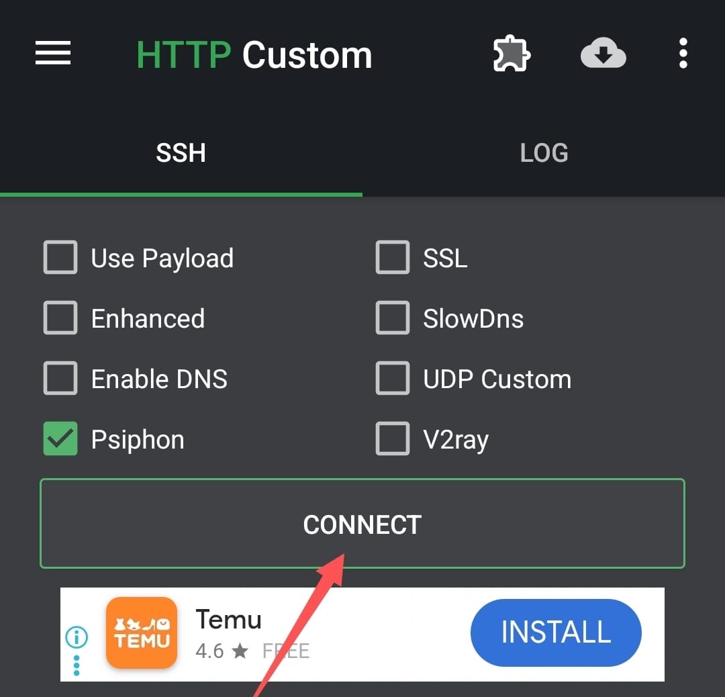Tap the HTTP Custom app title
Viewport: 725px width, 697px height.
tap(254, 55)
